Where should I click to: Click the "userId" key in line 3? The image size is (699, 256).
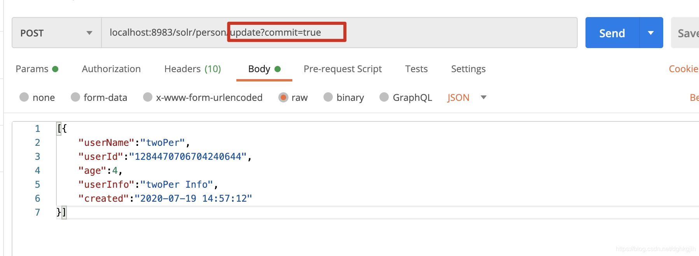point(101,157)
